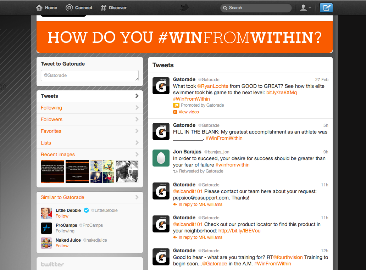Click the View video play icon
366x270 pixels.
click(175, 112)
